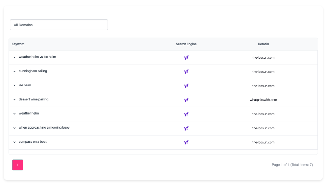The image size is (329, 185).
Task: Click Yahoo icon for mooring buoy keyword
Action: click(x=186, y=128)
